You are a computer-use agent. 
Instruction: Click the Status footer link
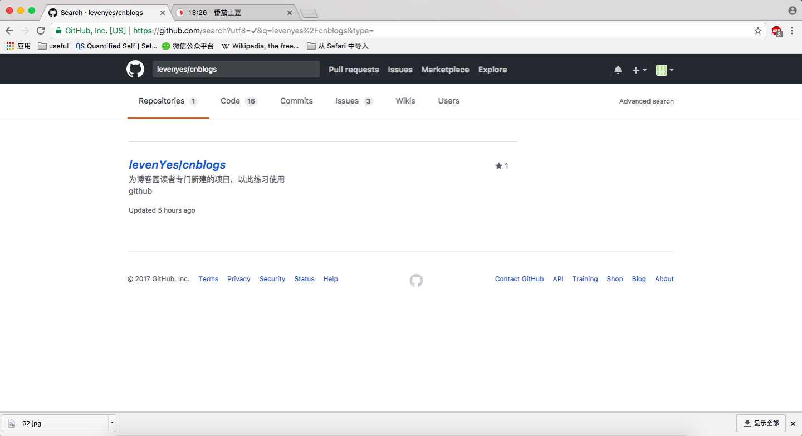pyautogui.click(x=304, y=279)
